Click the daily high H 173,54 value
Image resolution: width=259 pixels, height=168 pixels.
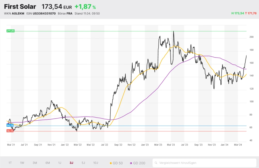click(x=238, y=13)
